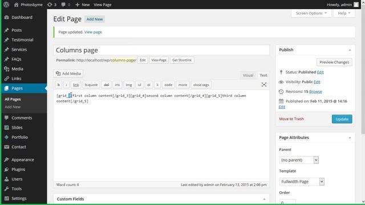Click the more quicktag

(x=182, y=85)
